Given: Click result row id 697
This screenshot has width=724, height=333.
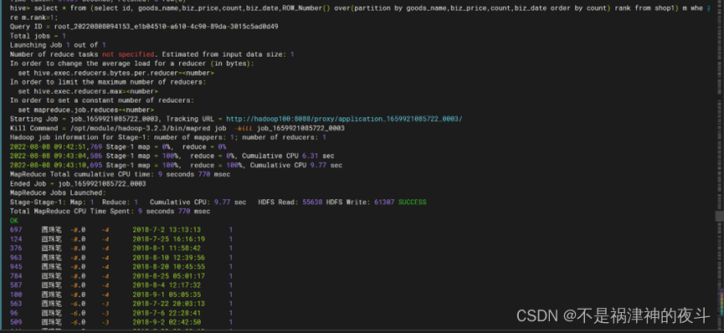Looking at the screenshot, I should point(16,230).
